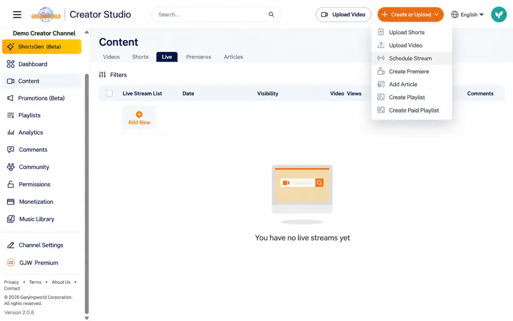Open the Privacy footer link
This screenshot has width=513, height=321.
pyautogui.click(x=12, y=282)
